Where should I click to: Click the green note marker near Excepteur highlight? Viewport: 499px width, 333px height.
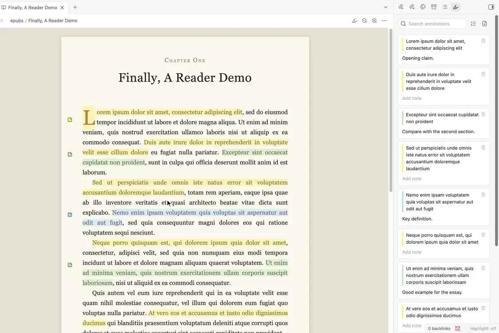click(70, 154)
